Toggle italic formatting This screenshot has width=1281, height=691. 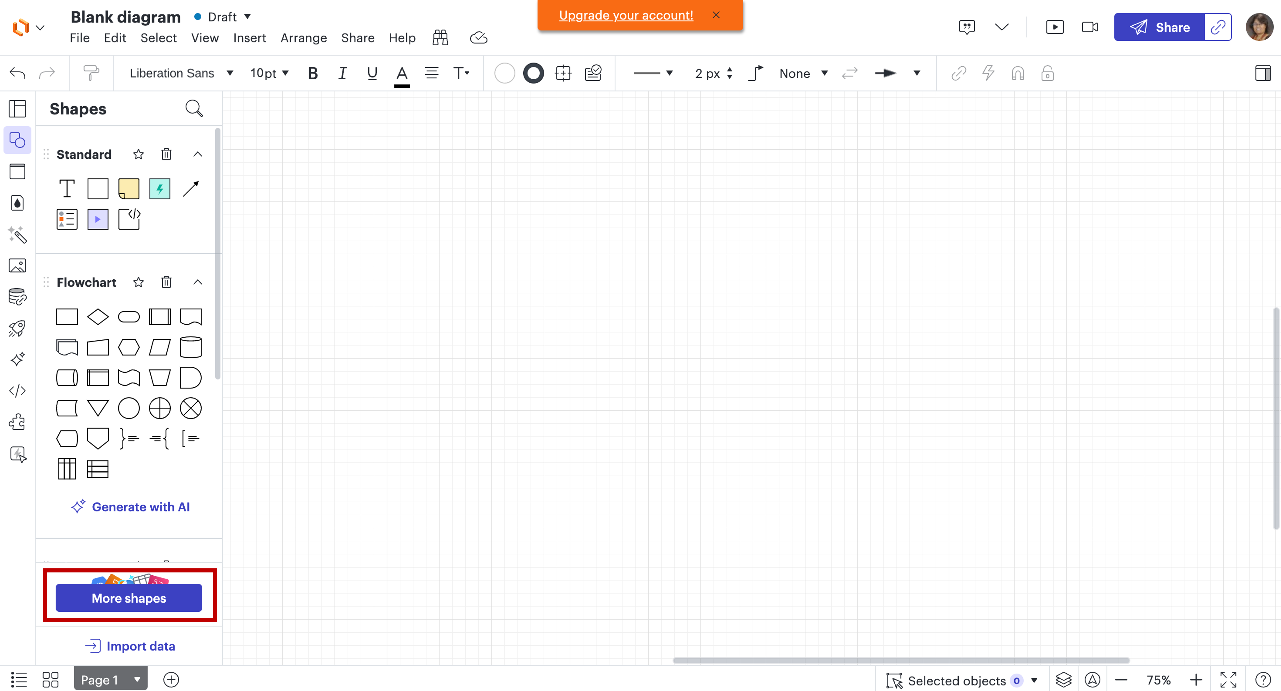[x=343, y=73]
